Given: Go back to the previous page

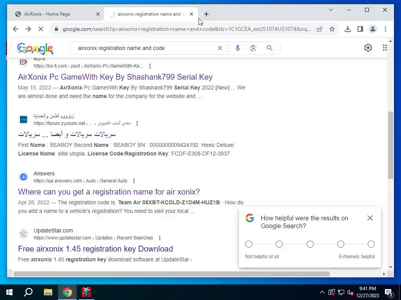Looking at the screenshot, I should click(16, 29).
